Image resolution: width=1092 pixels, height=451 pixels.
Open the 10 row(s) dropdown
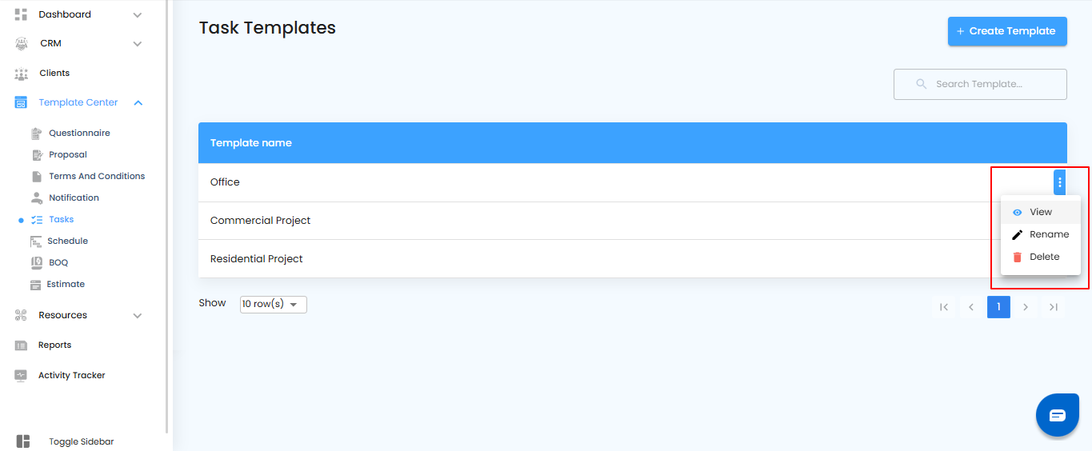pos(273,305)
